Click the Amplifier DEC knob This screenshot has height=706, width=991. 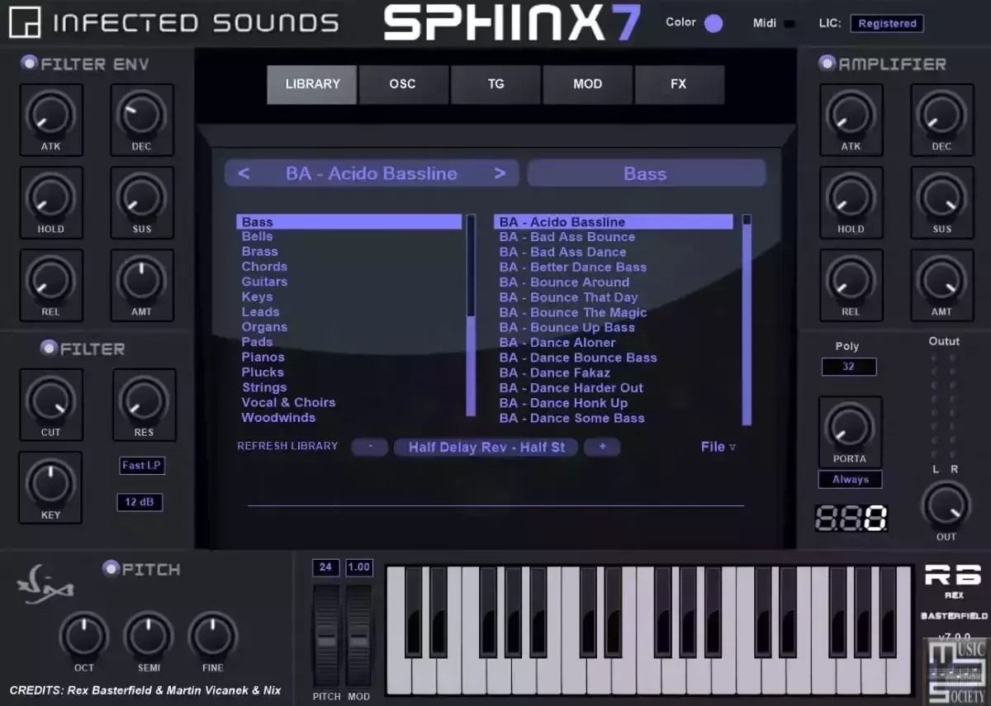coord(941,114)
